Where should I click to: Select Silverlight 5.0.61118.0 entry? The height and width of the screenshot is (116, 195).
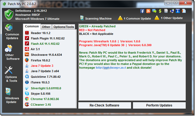coord(46,88)
